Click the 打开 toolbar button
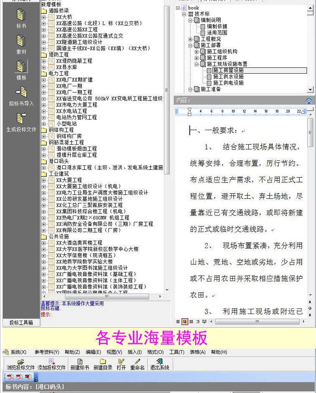 point(121,365)
